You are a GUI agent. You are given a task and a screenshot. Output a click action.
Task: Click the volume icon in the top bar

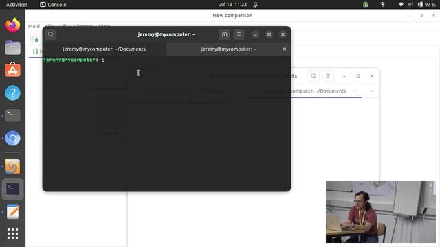(x=410, y=5)
